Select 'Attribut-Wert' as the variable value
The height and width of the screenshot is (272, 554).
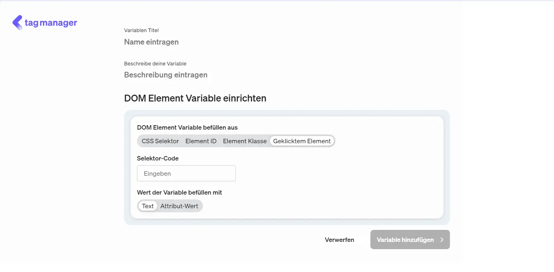[x=180, y=206]
